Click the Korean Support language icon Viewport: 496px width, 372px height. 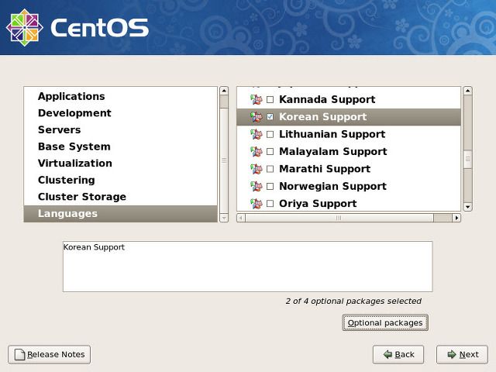pyautogui.click(x=257, y=117)
